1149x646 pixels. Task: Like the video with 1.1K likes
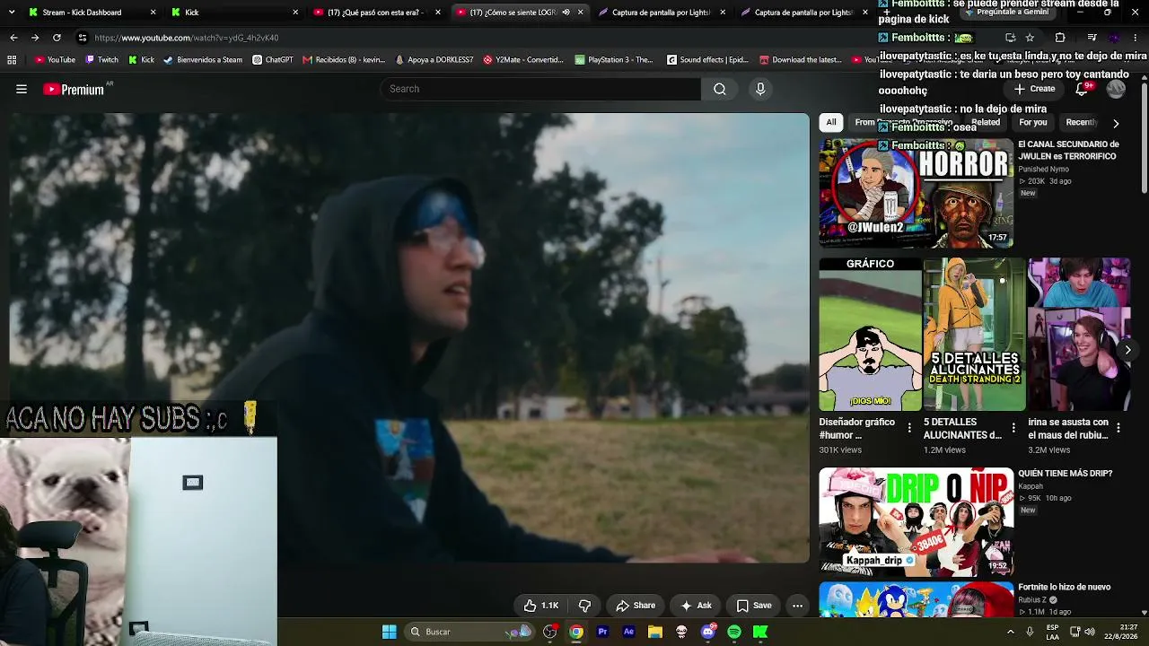click(x=541, y=606)
